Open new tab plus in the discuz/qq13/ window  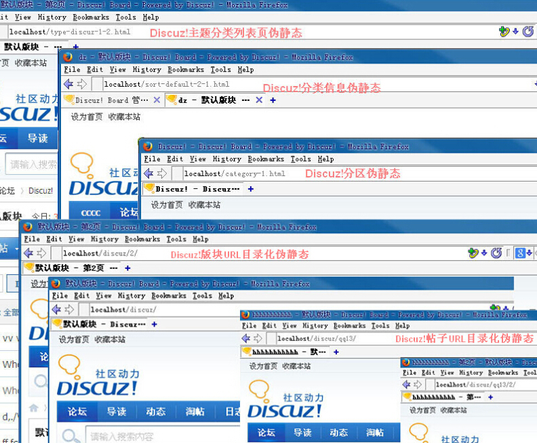click(336, 352)
